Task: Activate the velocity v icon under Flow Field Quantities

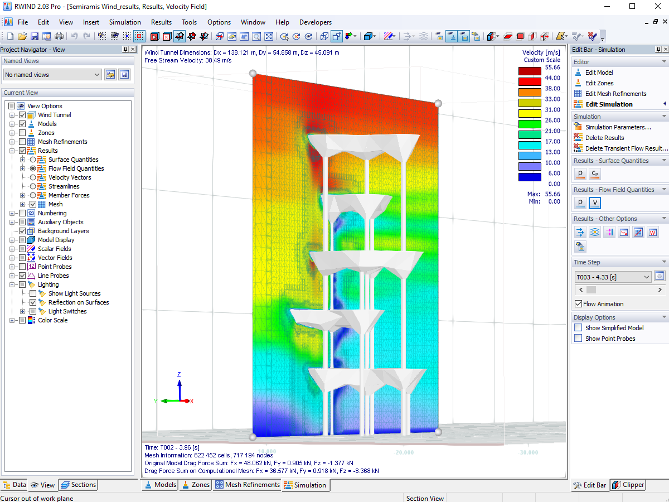Action: pos(596,203)
